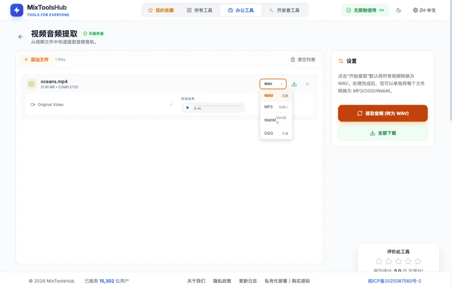Rate the tool with the first star

click(x=379, y=261)
